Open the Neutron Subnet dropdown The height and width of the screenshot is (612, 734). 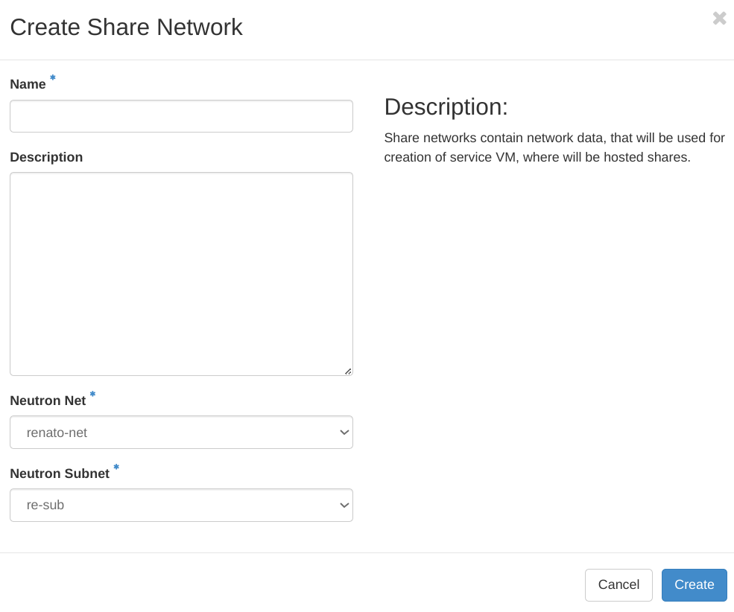(181, 506)
